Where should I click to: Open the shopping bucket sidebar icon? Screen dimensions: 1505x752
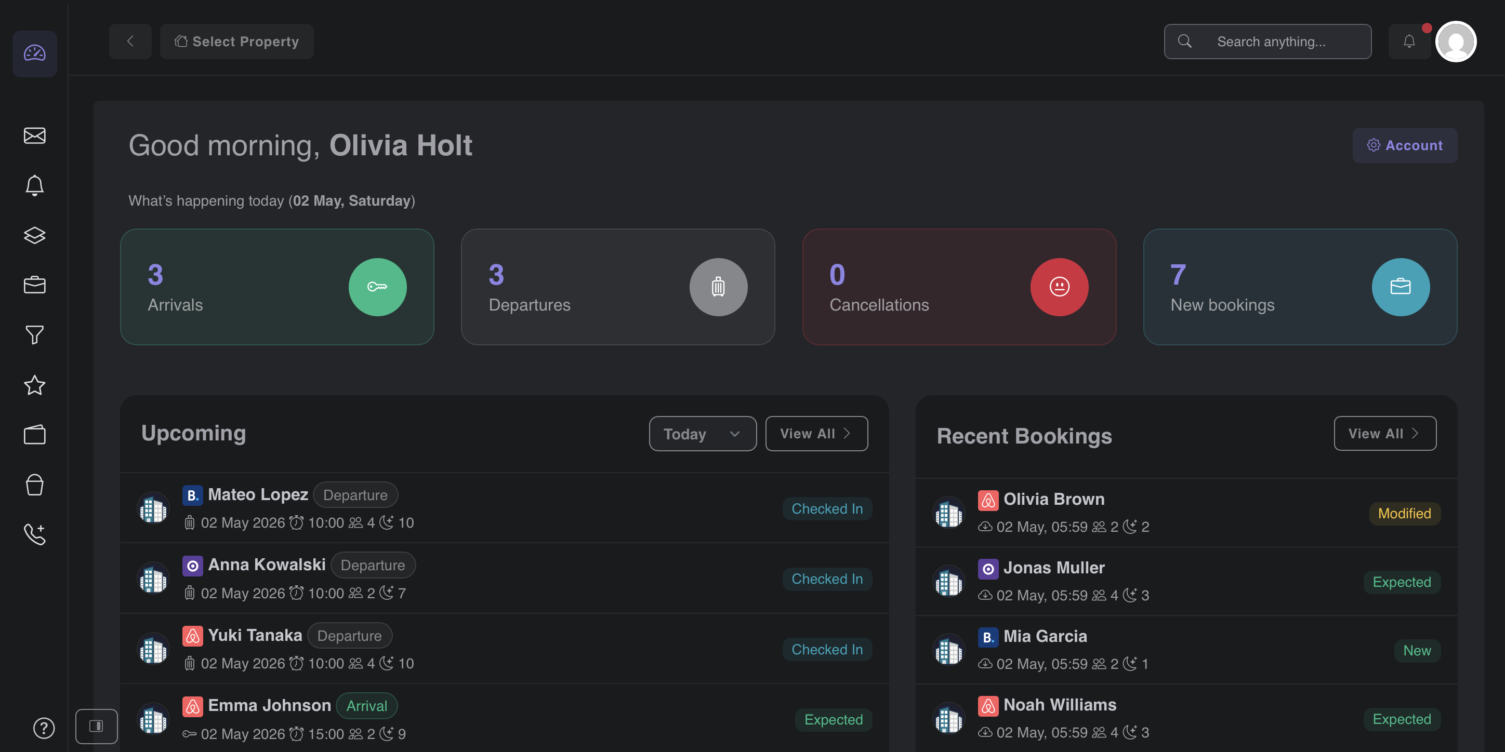pyautogui.click(x=34, y=485)
